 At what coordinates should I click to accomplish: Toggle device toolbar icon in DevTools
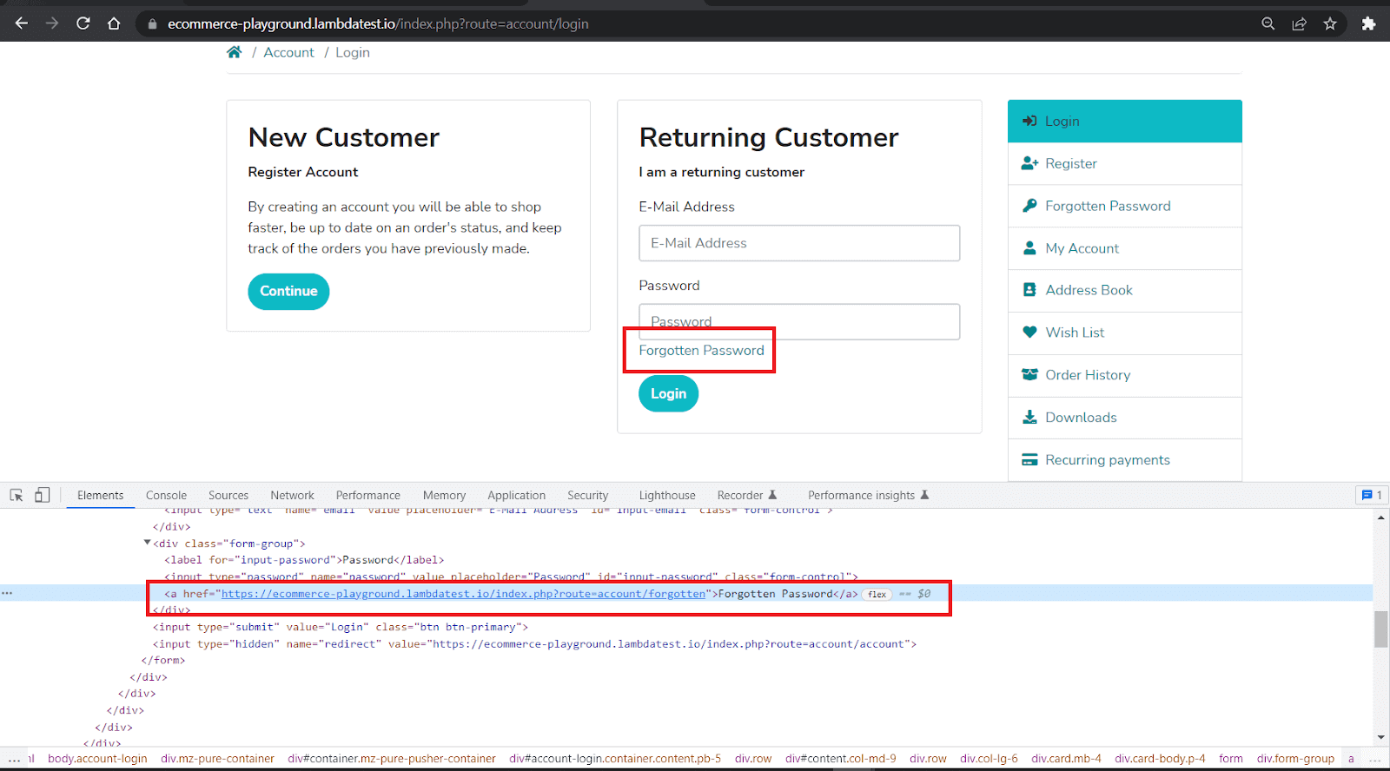click(42, 495)
